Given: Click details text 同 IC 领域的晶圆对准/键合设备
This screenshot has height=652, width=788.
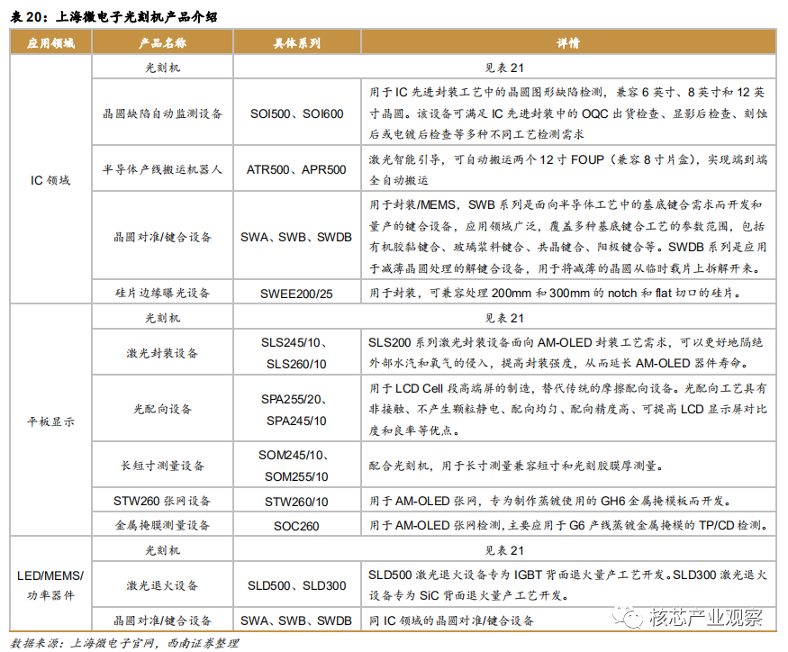Looking at the screenshot, I should (x=451, y=620).
